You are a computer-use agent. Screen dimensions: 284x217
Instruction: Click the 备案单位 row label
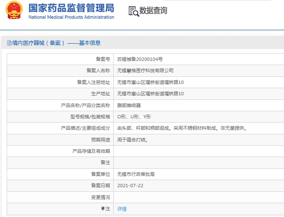pos(101,174)
